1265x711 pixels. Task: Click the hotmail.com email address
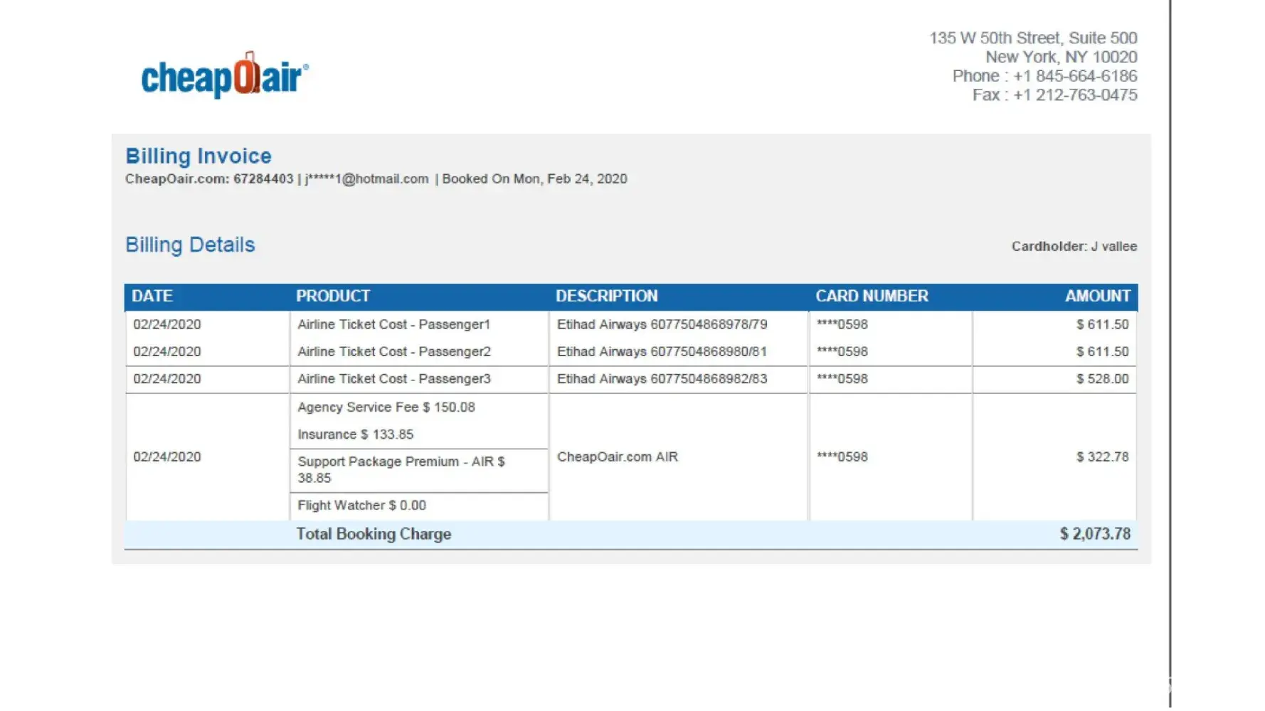pos(366,179)
